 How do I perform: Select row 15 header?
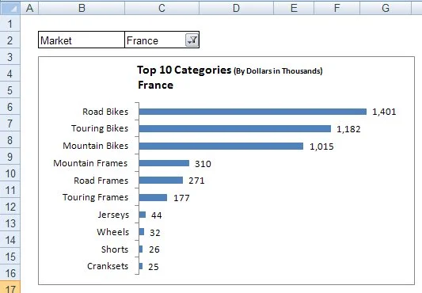(x=10, y=257)
